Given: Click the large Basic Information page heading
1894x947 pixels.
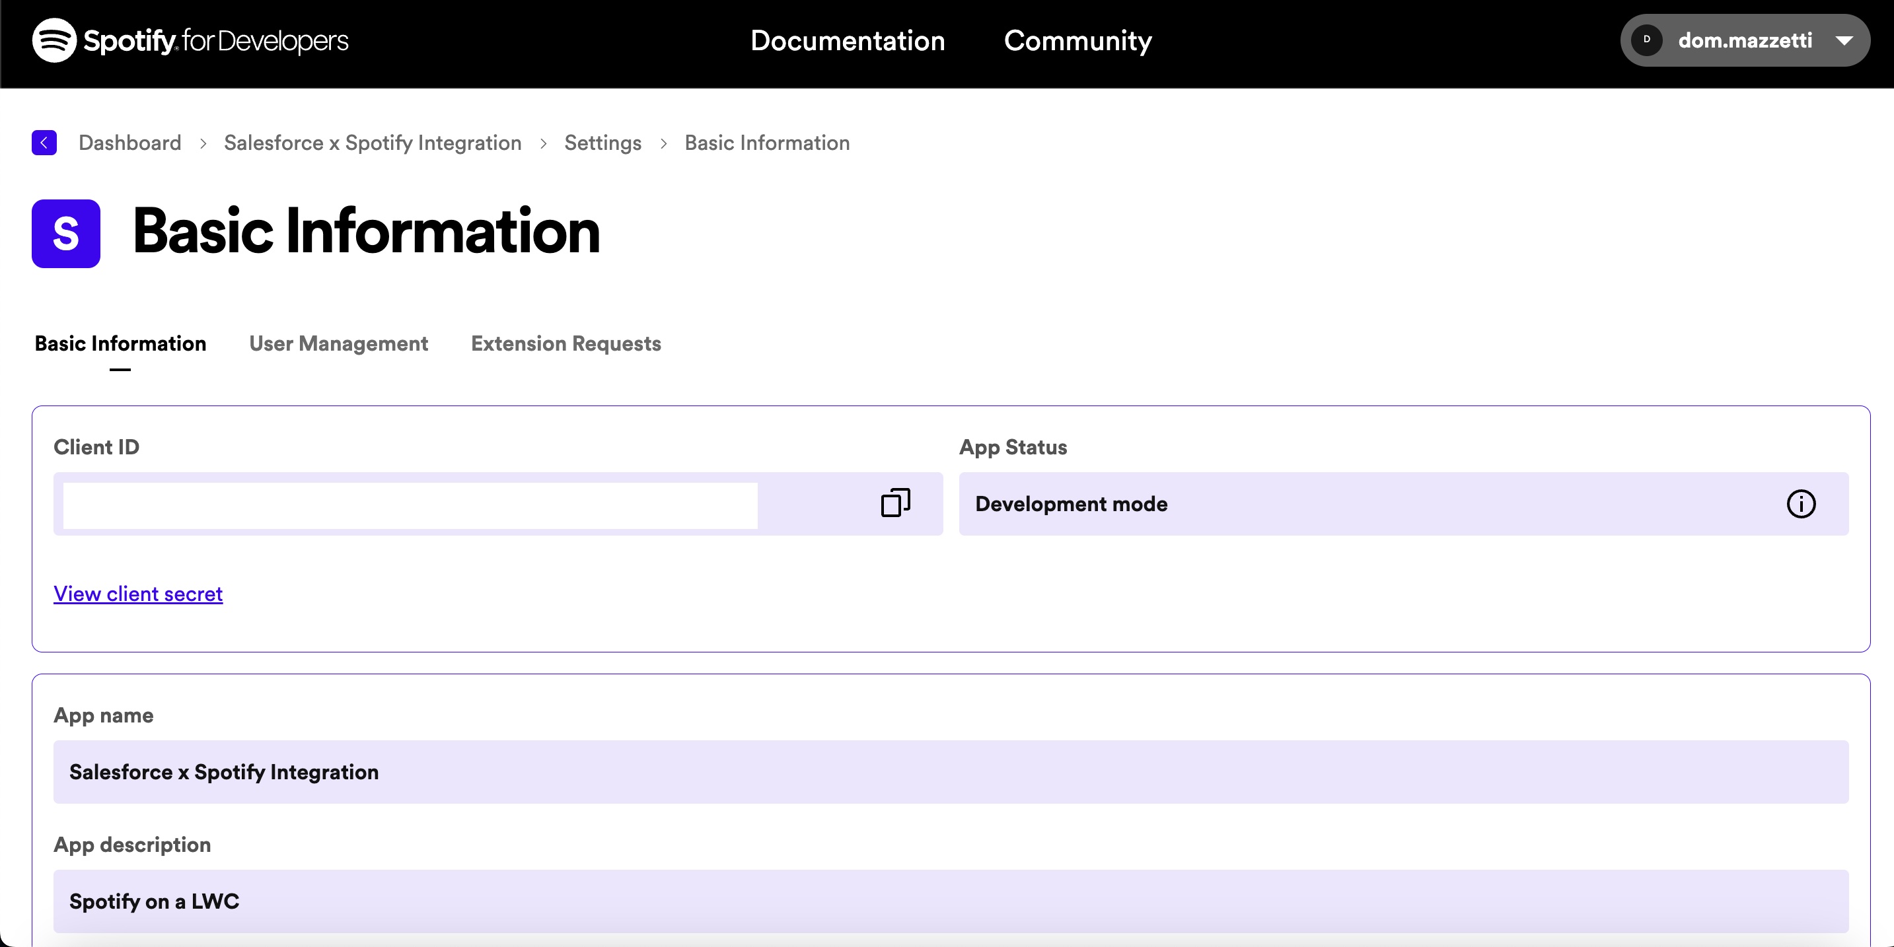Looking at the screenshot, I should (x=366, y=232).
